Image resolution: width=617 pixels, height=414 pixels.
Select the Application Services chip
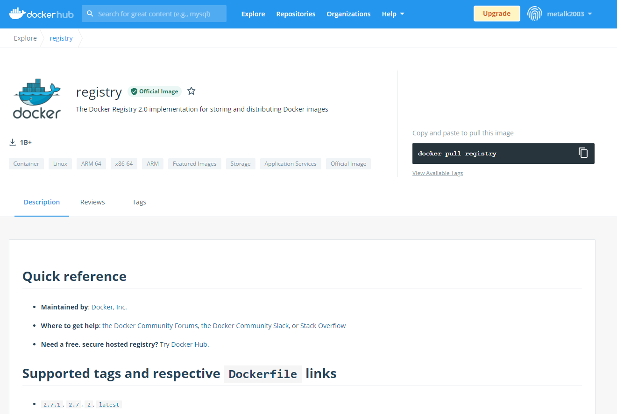point(291,164)
